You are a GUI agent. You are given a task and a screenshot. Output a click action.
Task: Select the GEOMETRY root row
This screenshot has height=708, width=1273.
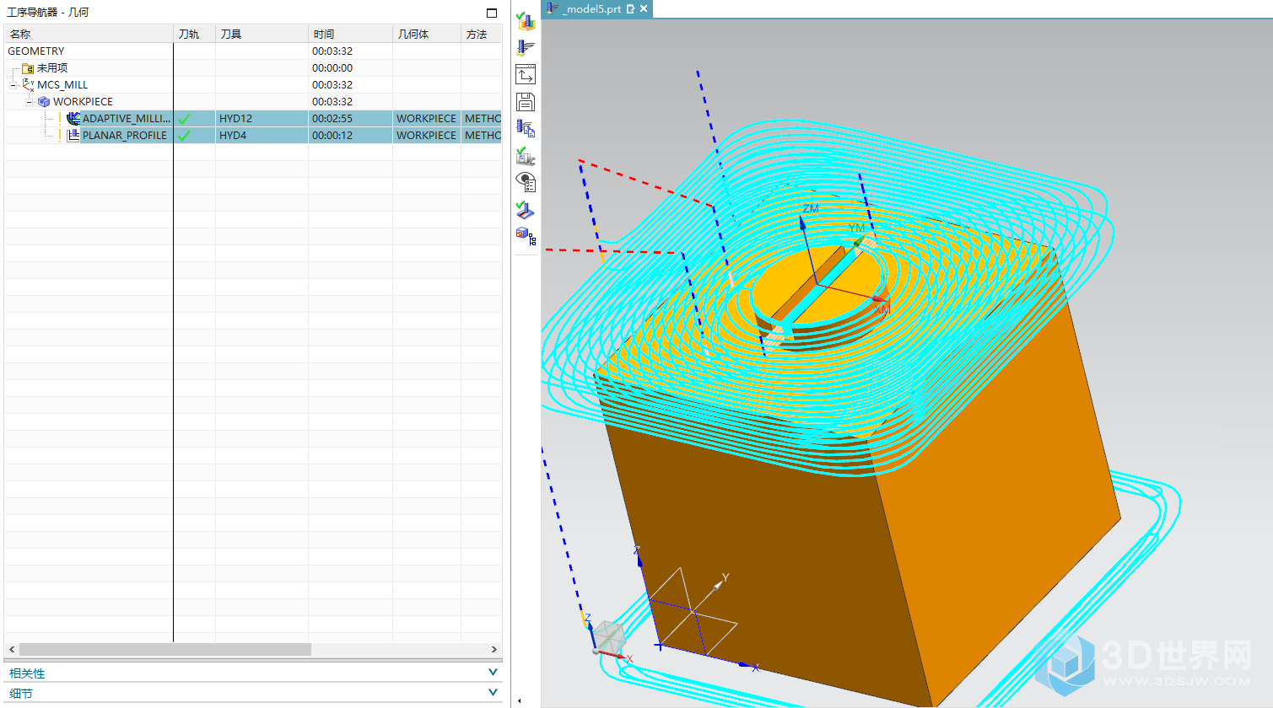tap(253, 51)
